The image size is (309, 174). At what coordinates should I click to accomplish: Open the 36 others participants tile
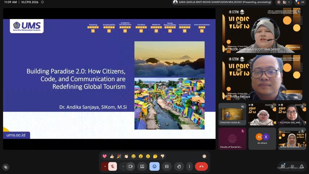click(x=262, y=139)
